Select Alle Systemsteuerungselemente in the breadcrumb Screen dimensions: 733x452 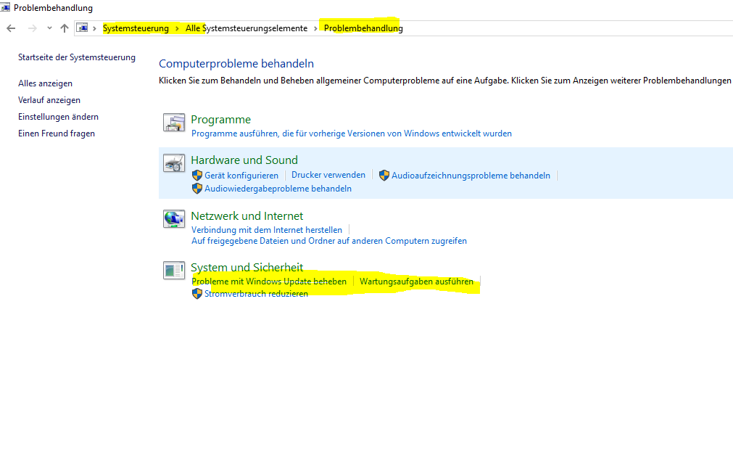247,28
